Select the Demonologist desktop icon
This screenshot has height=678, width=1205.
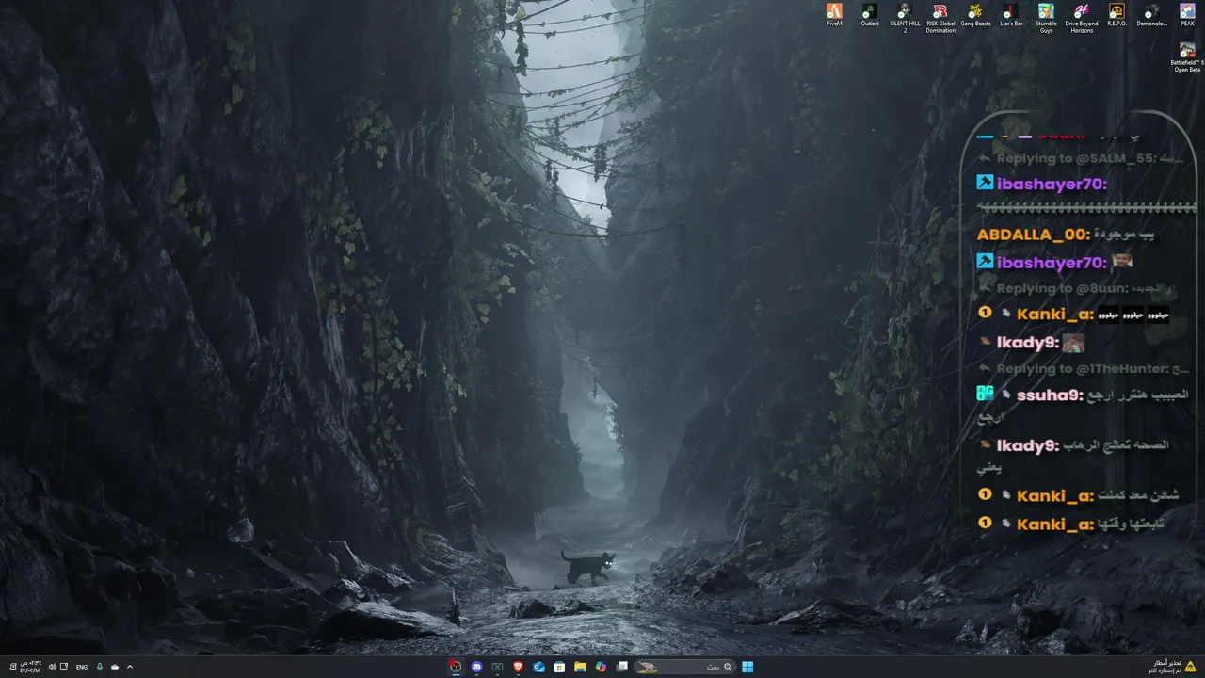click(x=1152, y=15)
